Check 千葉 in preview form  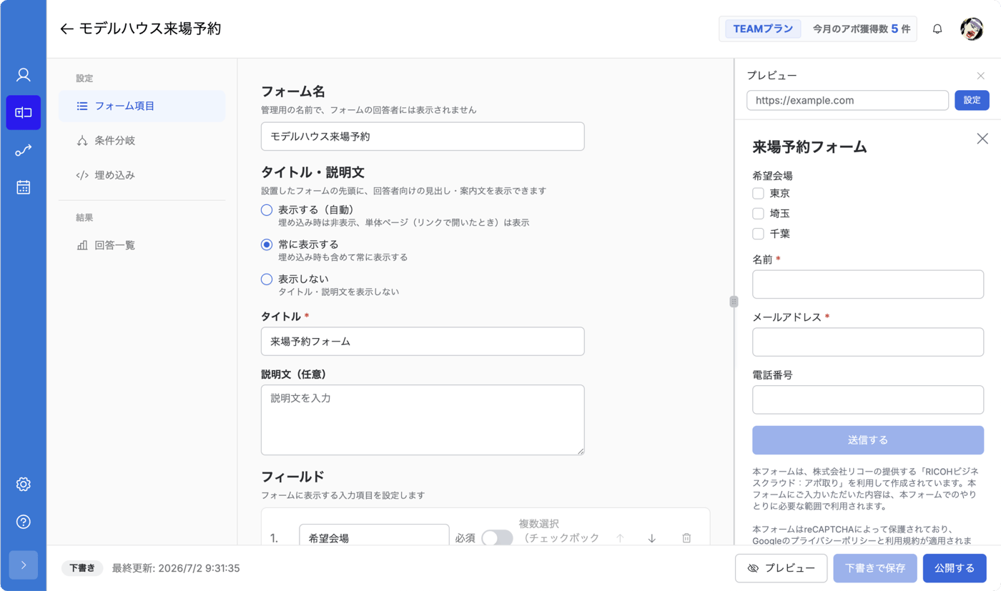[x=758, y=233]
